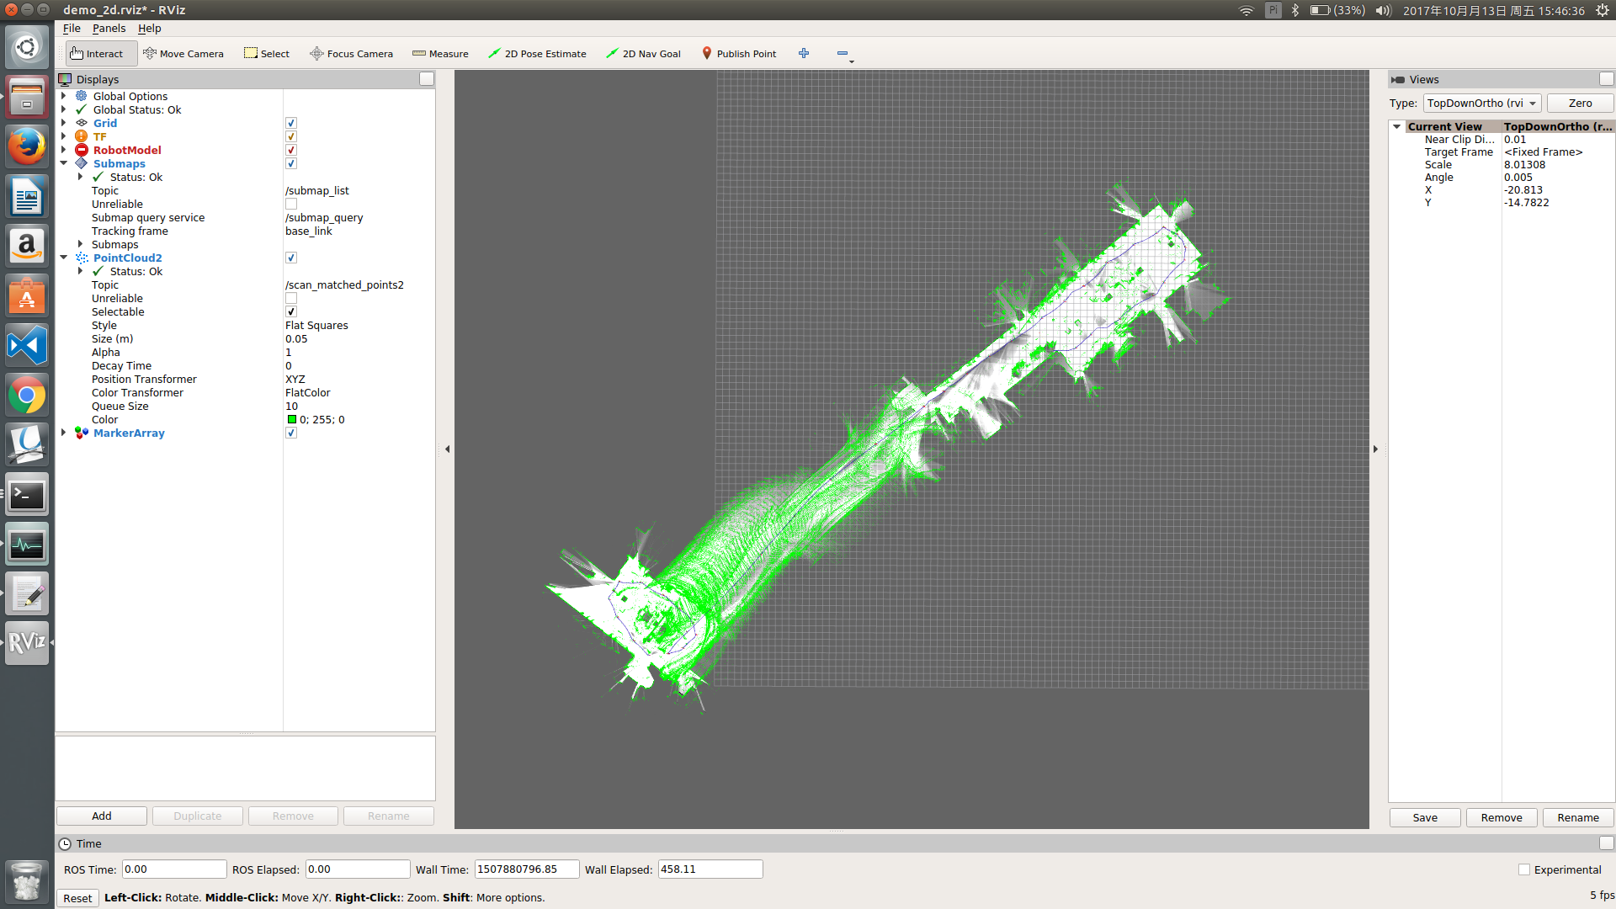This screenshot has width=1616, height=909.
Task: Pick the Measure tool
Action: tap(440, 54)
